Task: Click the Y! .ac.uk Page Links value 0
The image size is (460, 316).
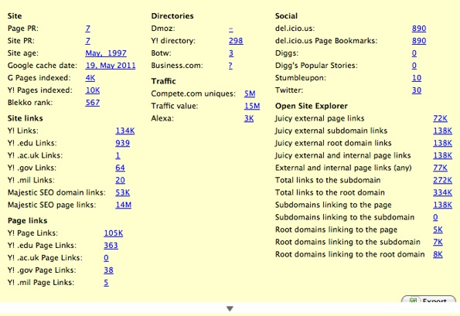Action: click(106, 257)
